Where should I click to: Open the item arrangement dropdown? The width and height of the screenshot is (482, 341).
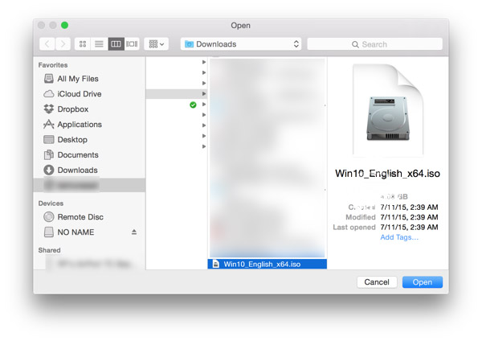[x=156, y=44]
